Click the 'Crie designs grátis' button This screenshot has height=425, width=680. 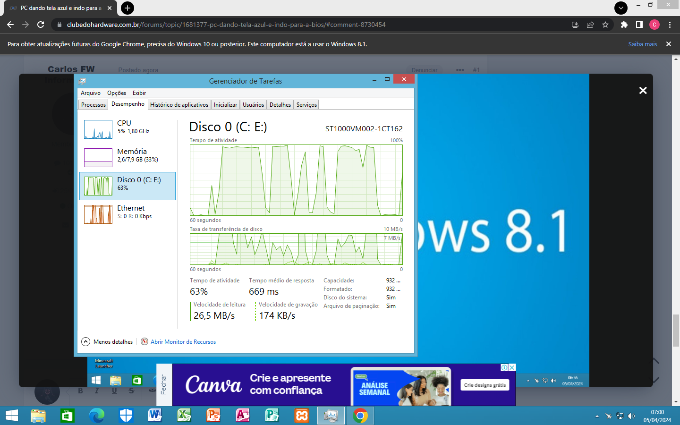(485, 385)
